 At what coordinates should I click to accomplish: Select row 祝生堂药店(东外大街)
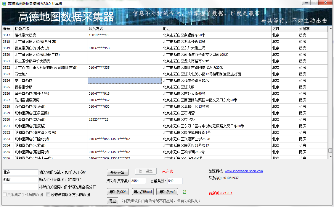[x=165, y=48]
